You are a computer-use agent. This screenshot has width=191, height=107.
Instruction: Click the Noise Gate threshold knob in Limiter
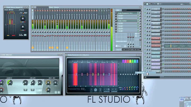pos(55,83)
